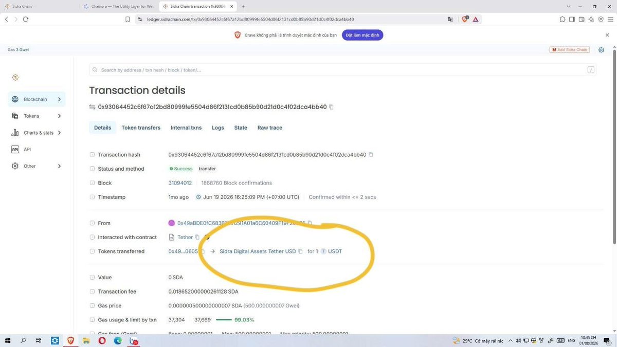Copy the hash in the Transaction hash row
The height and width of the screenshot is (347, 617).
click(371, 155)
